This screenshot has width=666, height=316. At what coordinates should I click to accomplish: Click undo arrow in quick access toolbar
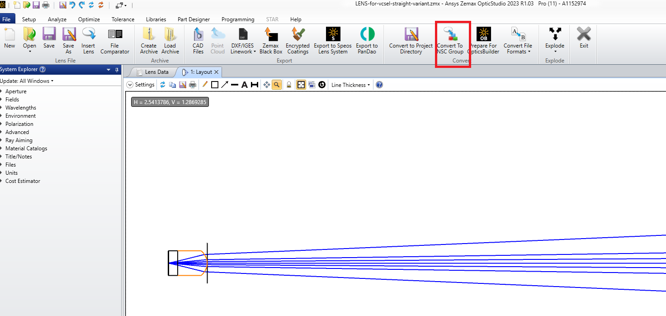pyautogui.click(x=72, y=5)
